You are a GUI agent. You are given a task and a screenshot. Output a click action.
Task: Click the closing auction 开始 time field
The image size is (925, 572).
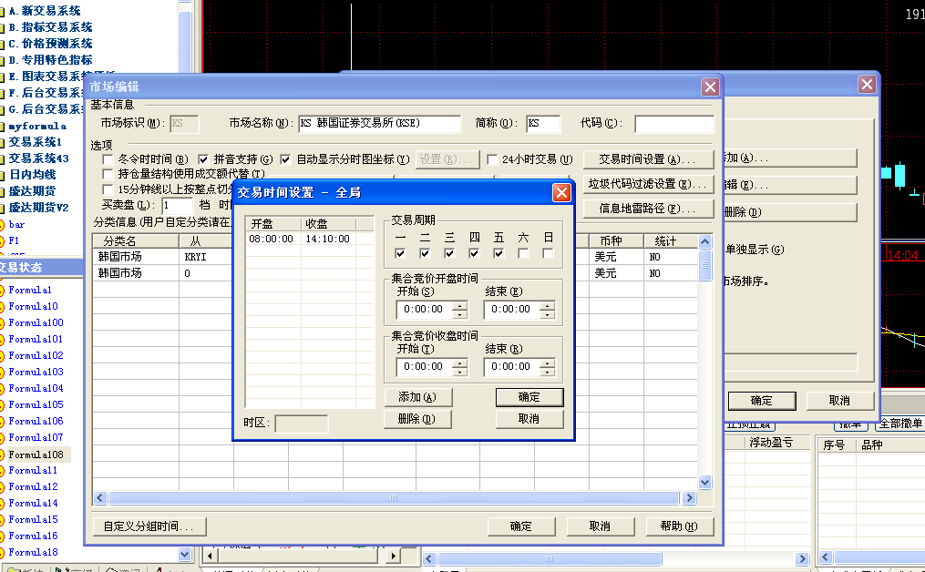[423, 367]
